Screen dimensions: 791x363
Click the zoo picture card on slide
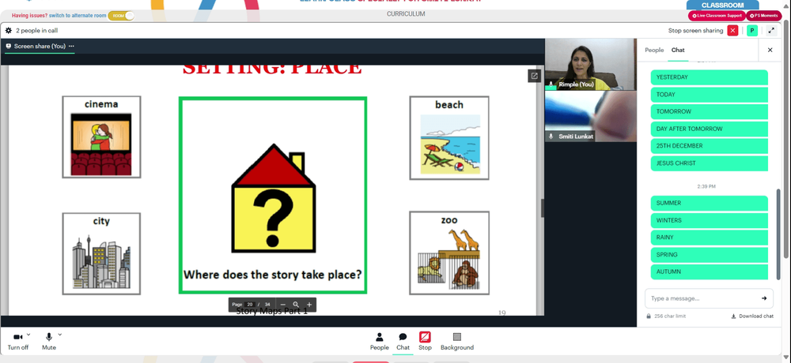coord(449,253)
